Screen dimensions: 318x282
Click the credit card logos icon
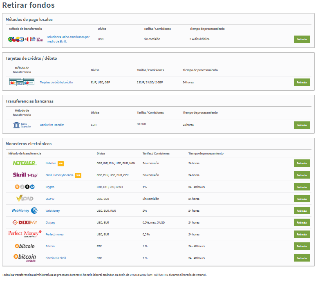(x=22, y=82)
